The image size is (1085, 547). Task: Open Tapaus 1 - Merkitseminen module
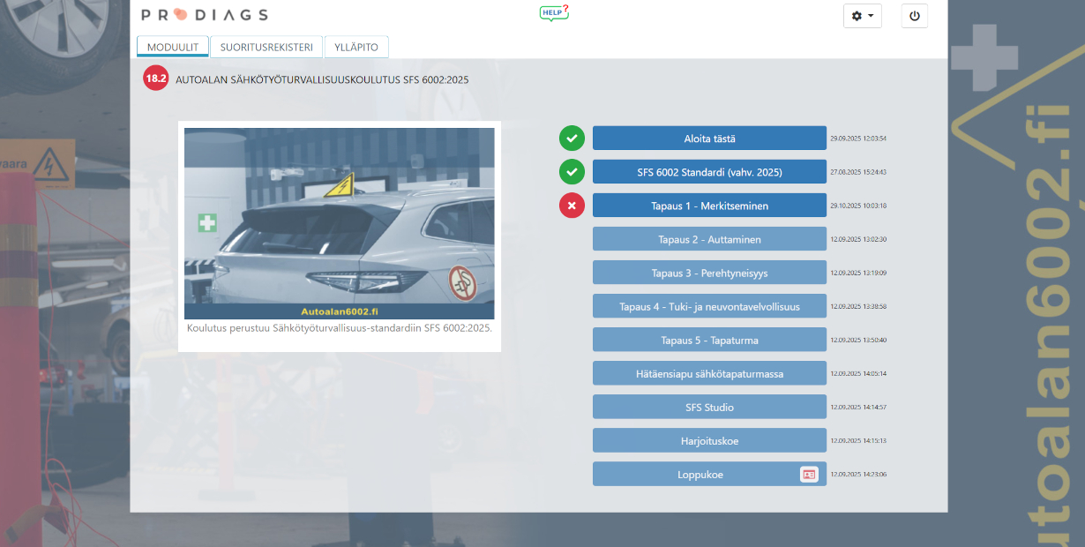[709, 206]
